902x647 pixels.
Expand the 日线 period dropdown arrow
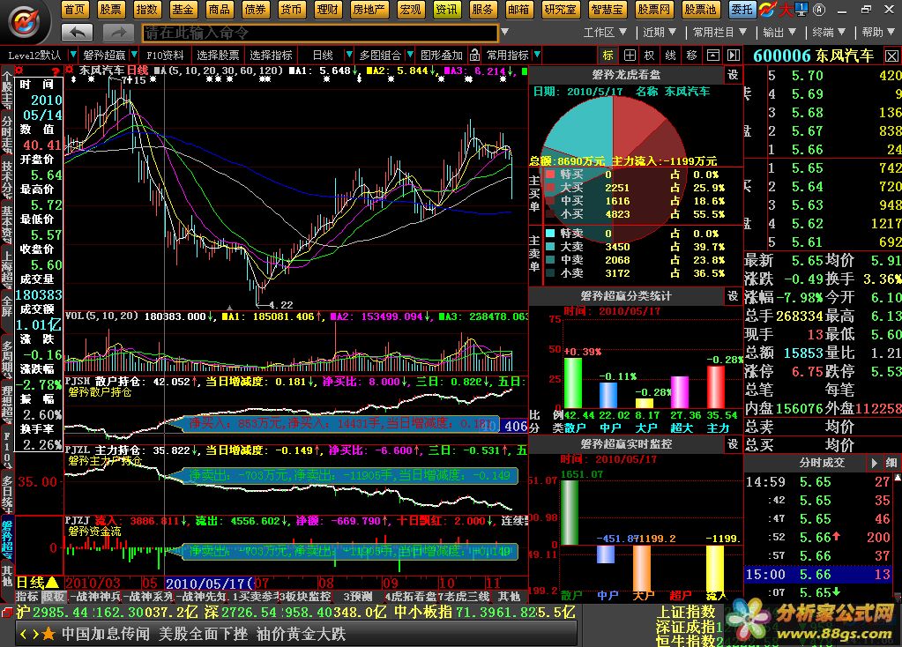[348, 56]
